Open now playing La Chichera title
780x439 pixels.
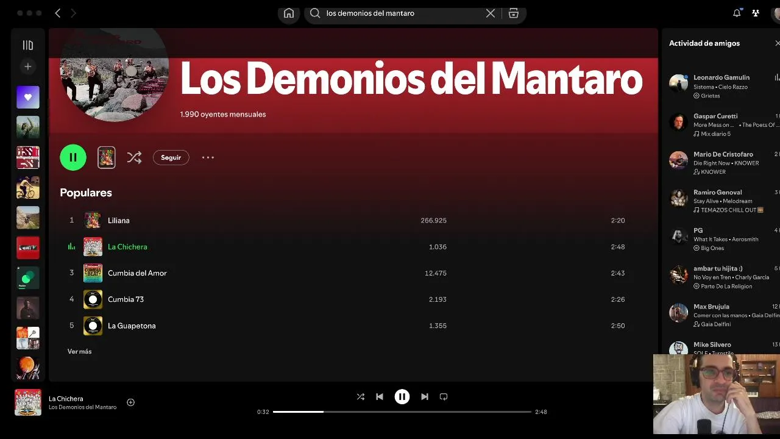pos(66,399)
